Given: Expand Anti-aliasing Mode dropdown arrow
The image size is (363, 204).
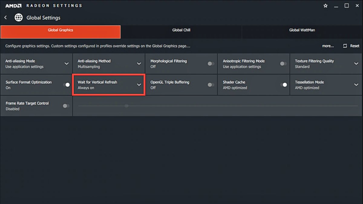Looking at the screenshot, I should pos(67,64).
